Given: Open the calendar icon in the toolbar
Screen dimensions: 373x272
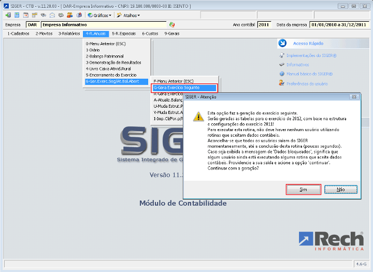Looking at the screenshot, I should click(26, 15).
